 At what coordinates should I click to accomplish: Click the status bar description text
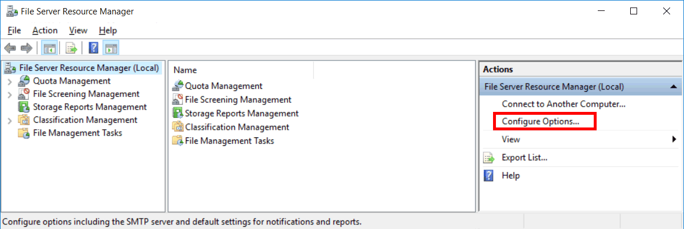coord(182,222)
